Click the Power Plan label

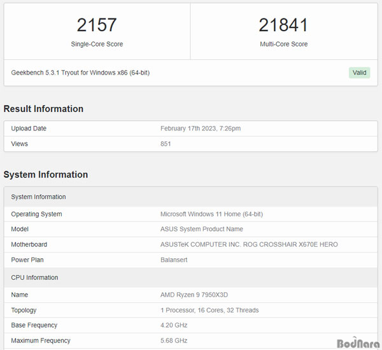pos(27,260)
